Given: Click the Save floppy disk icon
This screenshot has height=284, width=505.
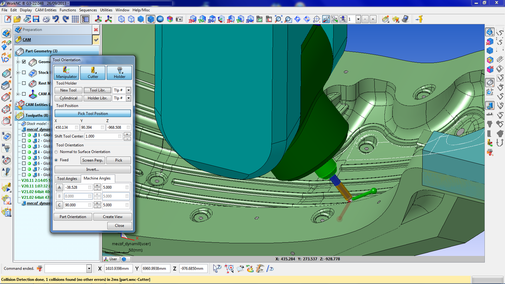Looking at the screenshot, I should pos(36,19).
